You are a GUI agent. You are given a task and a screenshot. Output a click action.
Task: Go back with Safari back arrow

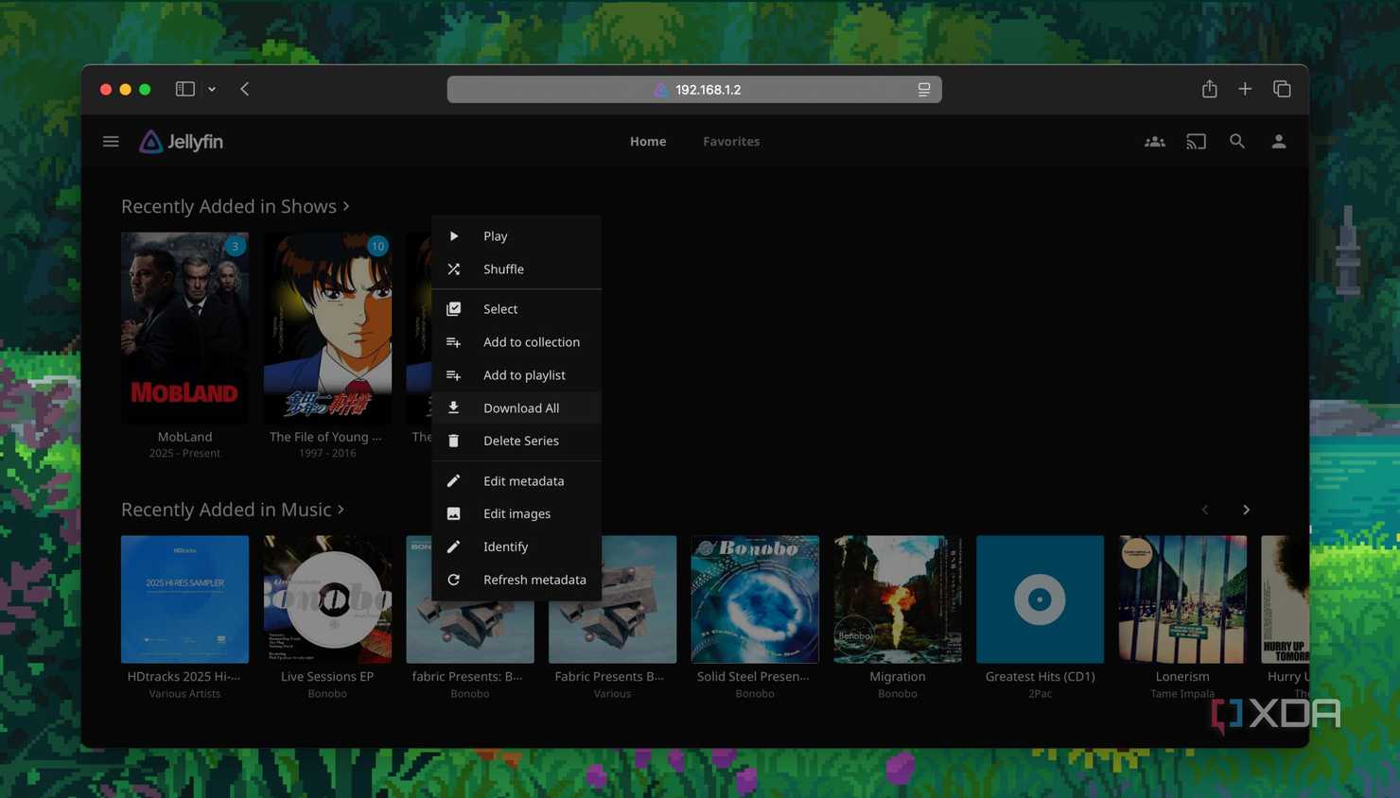click(x=245, y=89)
